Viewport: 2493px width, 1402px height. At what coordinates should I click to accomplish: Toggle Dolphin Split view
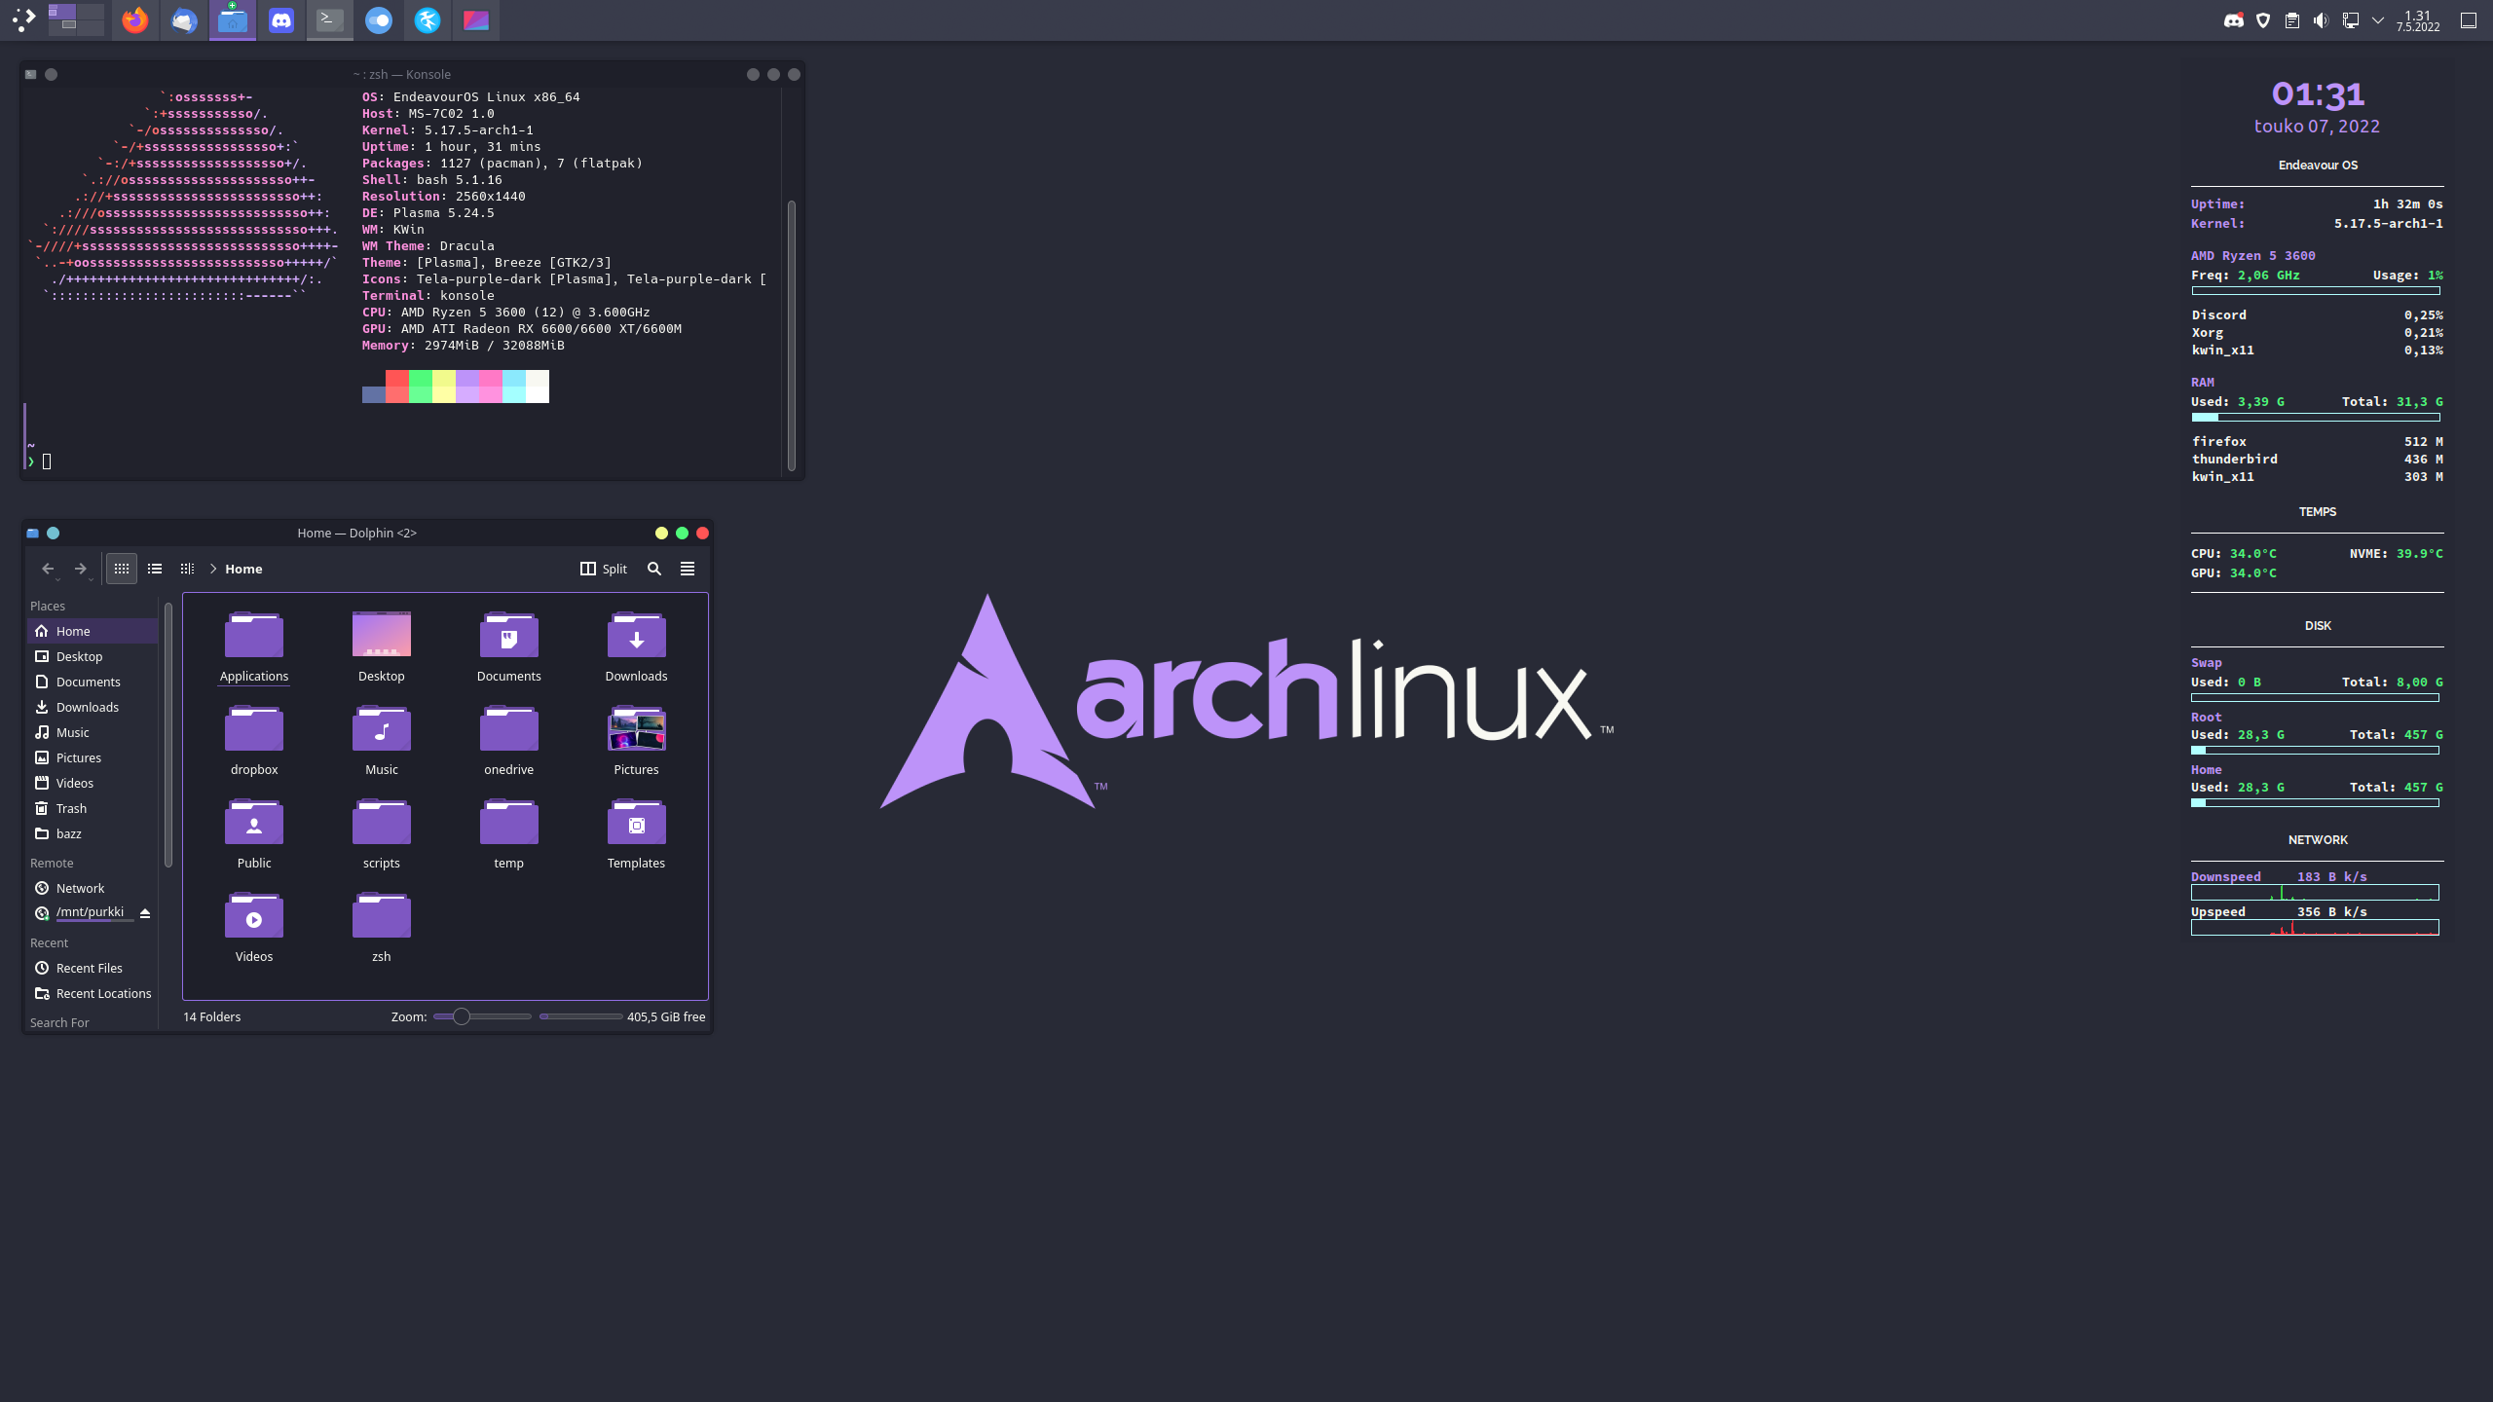coord(604,569)
